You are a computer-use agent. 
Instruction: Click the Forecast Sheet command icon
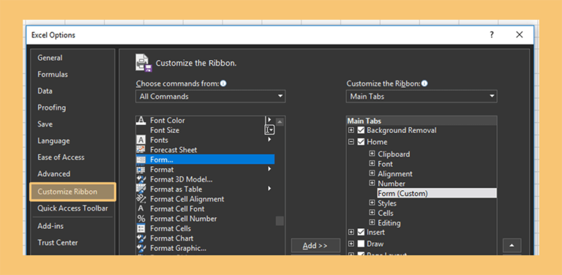[x=141, y=150]
